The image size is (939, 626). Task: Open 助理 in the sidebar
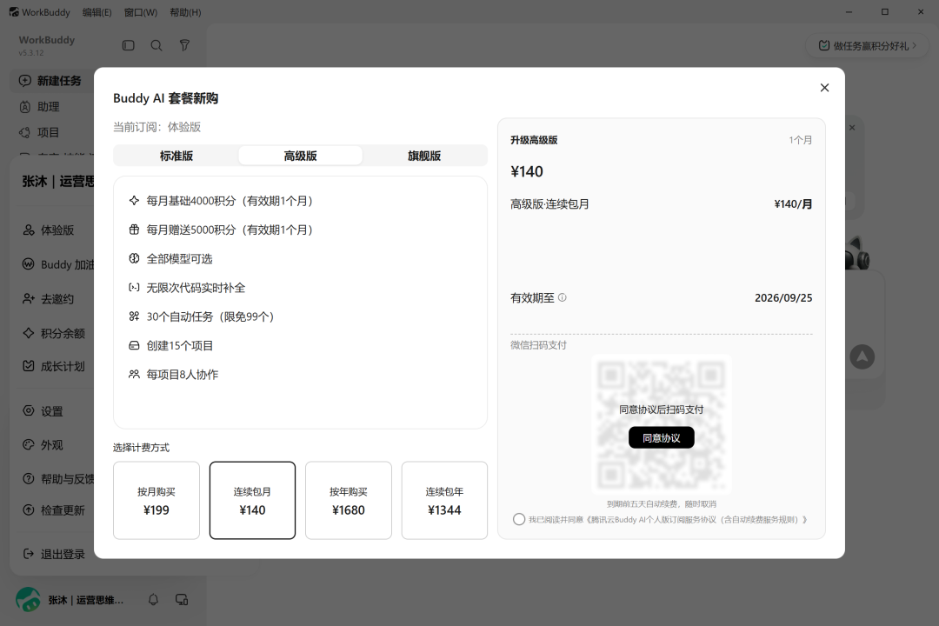click(48, 107)
